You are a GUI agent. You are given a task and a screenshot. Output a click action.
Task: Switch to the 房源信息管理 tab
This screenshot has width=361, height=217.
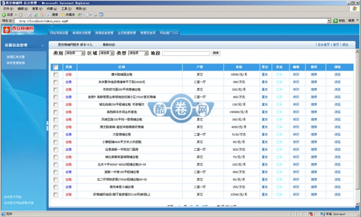click(x=104, y=33)
